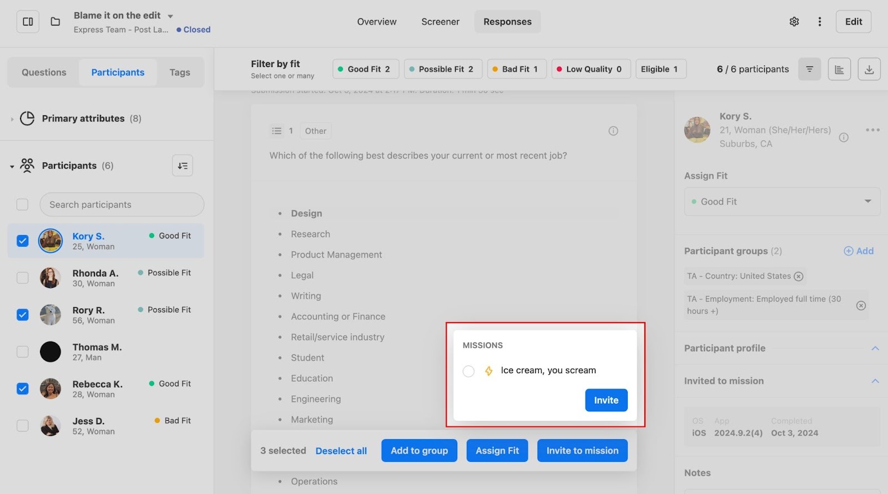Expand the Primary attributes section
The image size is (888, 494).
point(12,119)
